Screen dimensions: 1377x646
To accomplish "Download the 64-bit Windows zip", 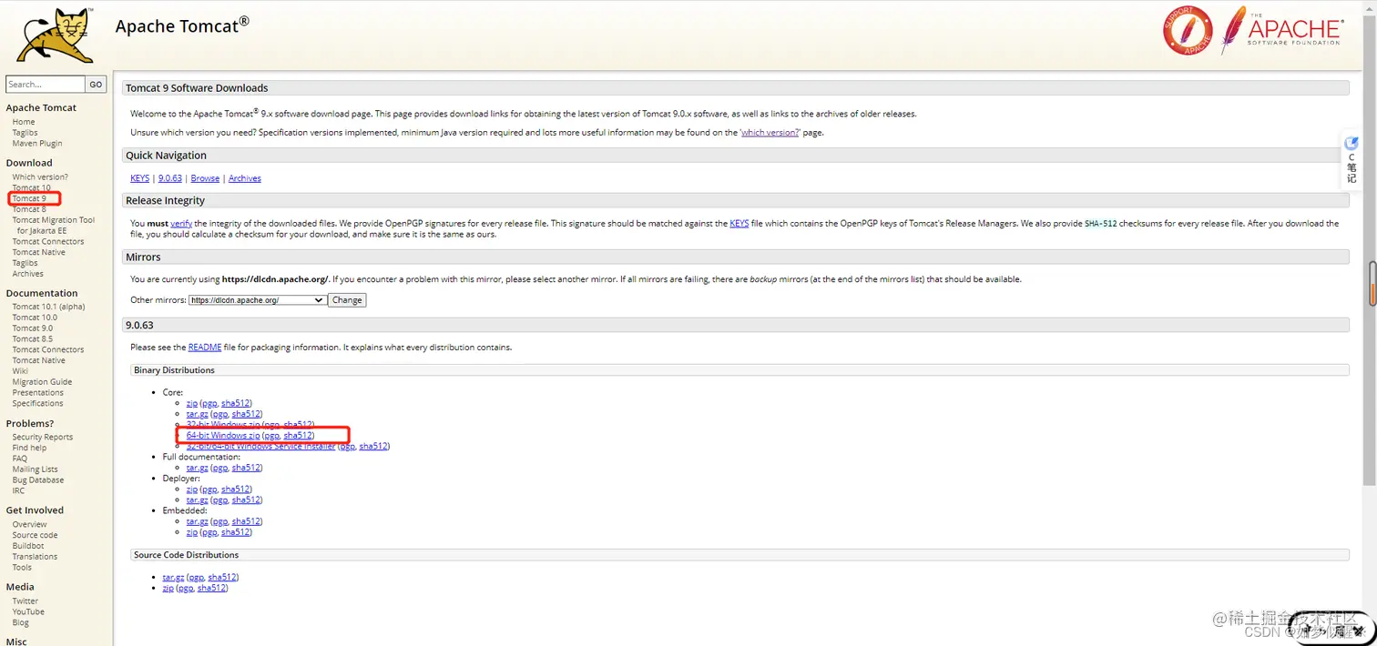I will pos(223,436).
